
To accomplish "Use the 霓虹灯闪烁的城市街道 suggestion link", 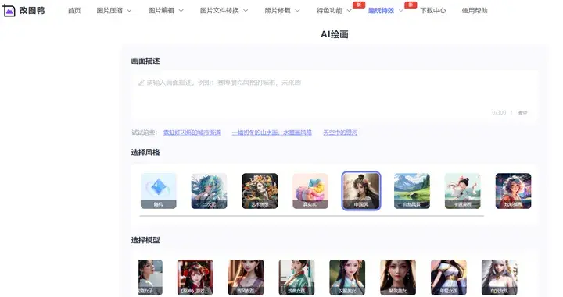I will (x=192, y=133).
